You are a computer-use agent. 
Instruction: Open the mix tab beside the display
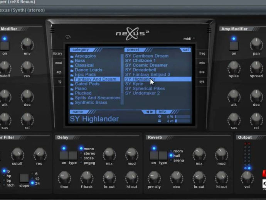coord(202,63)
